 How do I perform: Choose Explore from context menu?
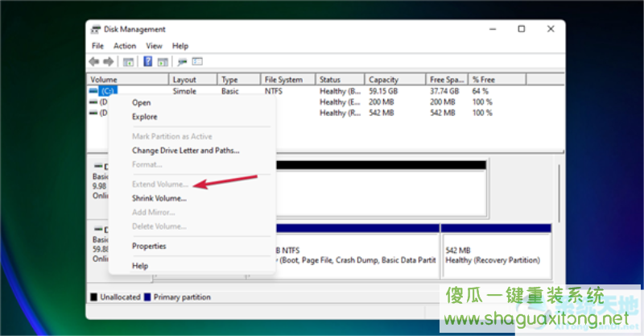(x=145, y=117)
